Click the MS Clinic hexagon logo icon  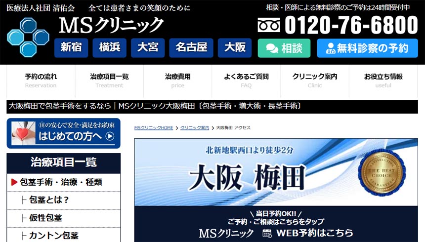pyautogui.click(x=29, y=36)
